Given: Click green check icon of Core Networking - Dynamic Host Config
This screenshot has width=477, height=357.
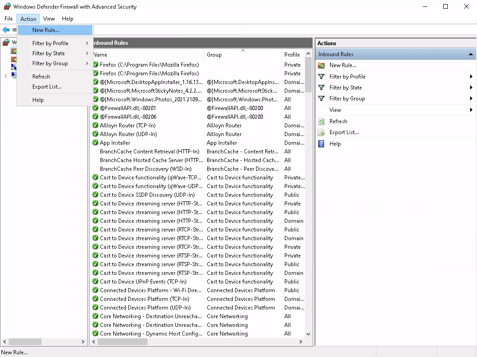Looking at the screenshot, I should click(95, 333).
